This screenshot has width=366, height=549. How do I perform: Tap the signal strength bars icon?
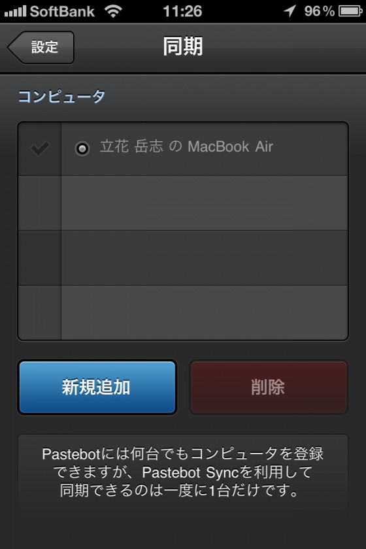pos(15,12)
